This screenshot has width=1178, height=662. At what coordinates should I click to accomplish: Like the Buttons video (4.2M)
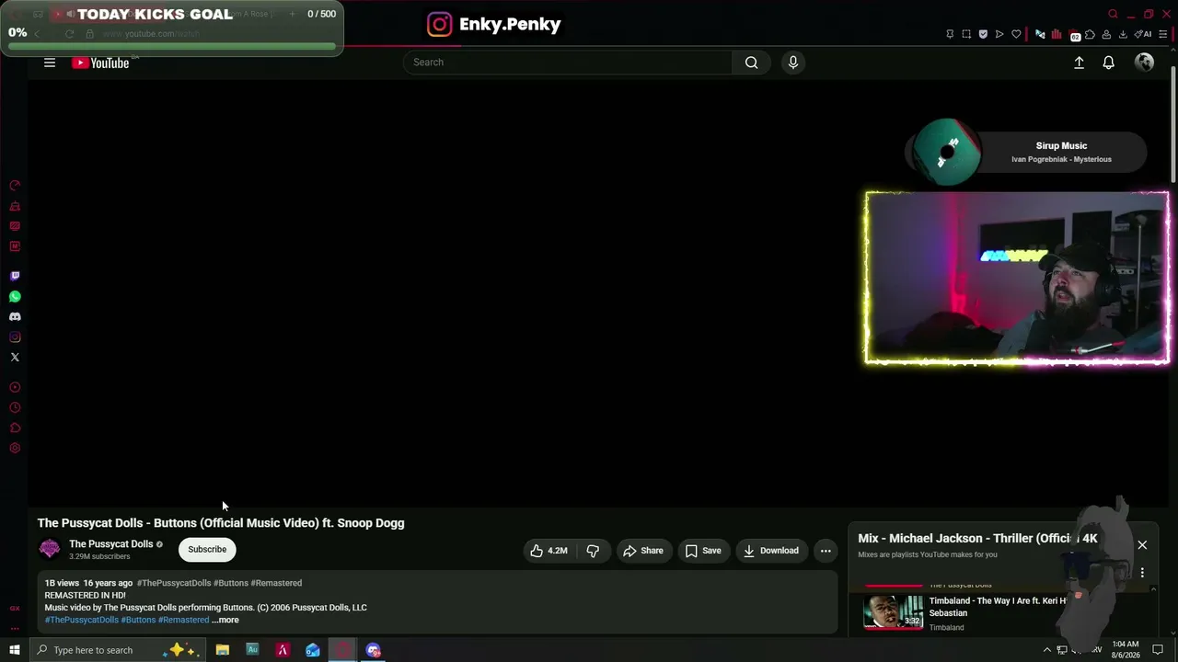(x=548, y=551)
